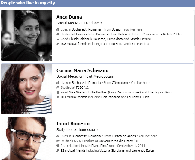The width and height of the screenshot is (195, 160).
Task: Click the city icon in Ionuț Bunescu's card
Action: tap(58, 136)
